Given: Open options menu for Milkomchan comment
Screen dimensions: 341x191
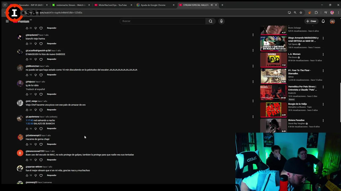Looking at the screenshot, I should pyautogui.click(x=253, y=66).
